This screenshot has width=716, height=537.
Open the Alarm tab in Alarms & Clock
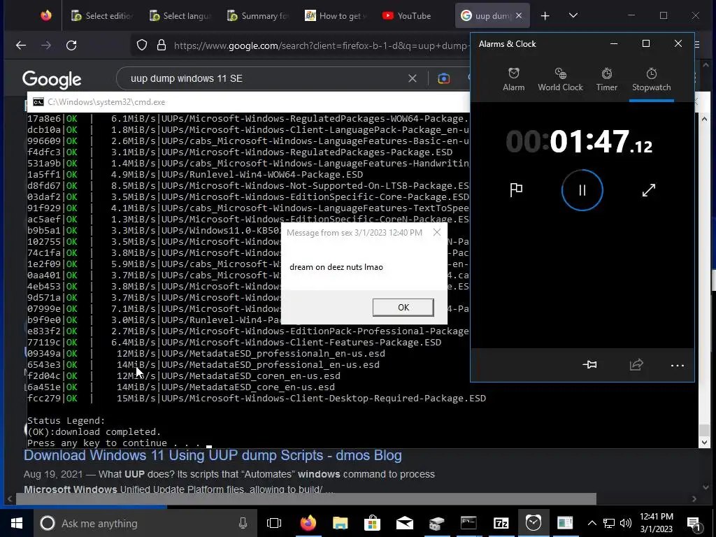pyautogui.click(x=513, y=80)
